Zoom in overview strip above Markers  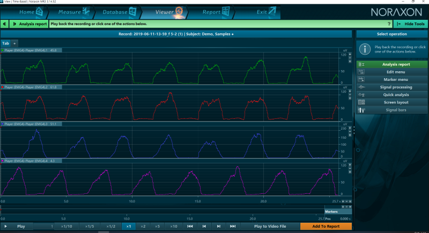tap(343, 207)
